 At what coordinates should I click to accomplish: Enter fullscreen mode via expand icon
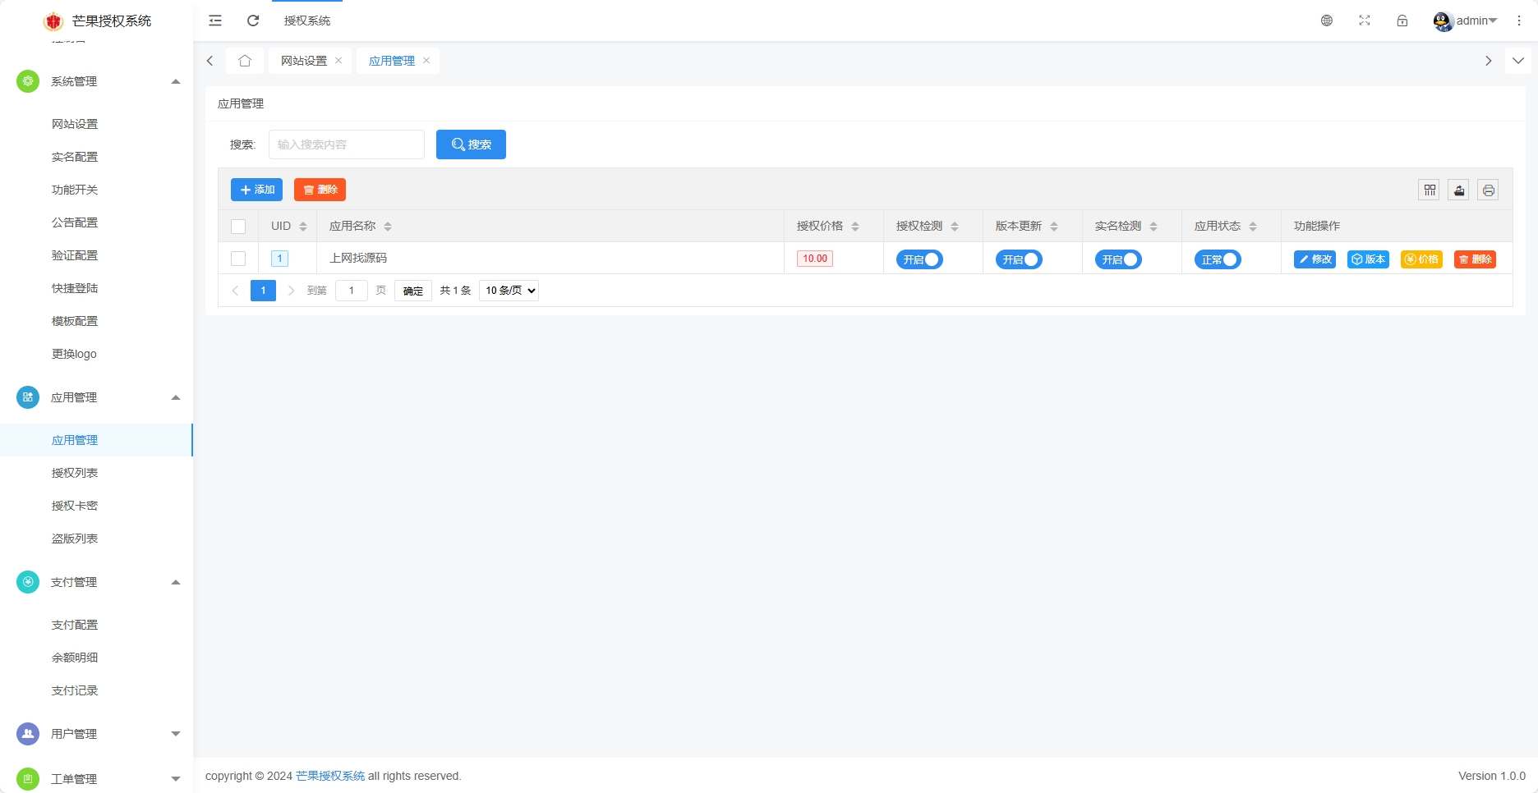(1365, 21)
